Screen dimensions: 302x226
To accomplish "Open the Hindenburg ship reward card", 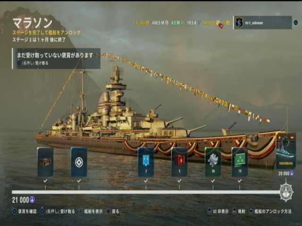I will pos(286,151).
